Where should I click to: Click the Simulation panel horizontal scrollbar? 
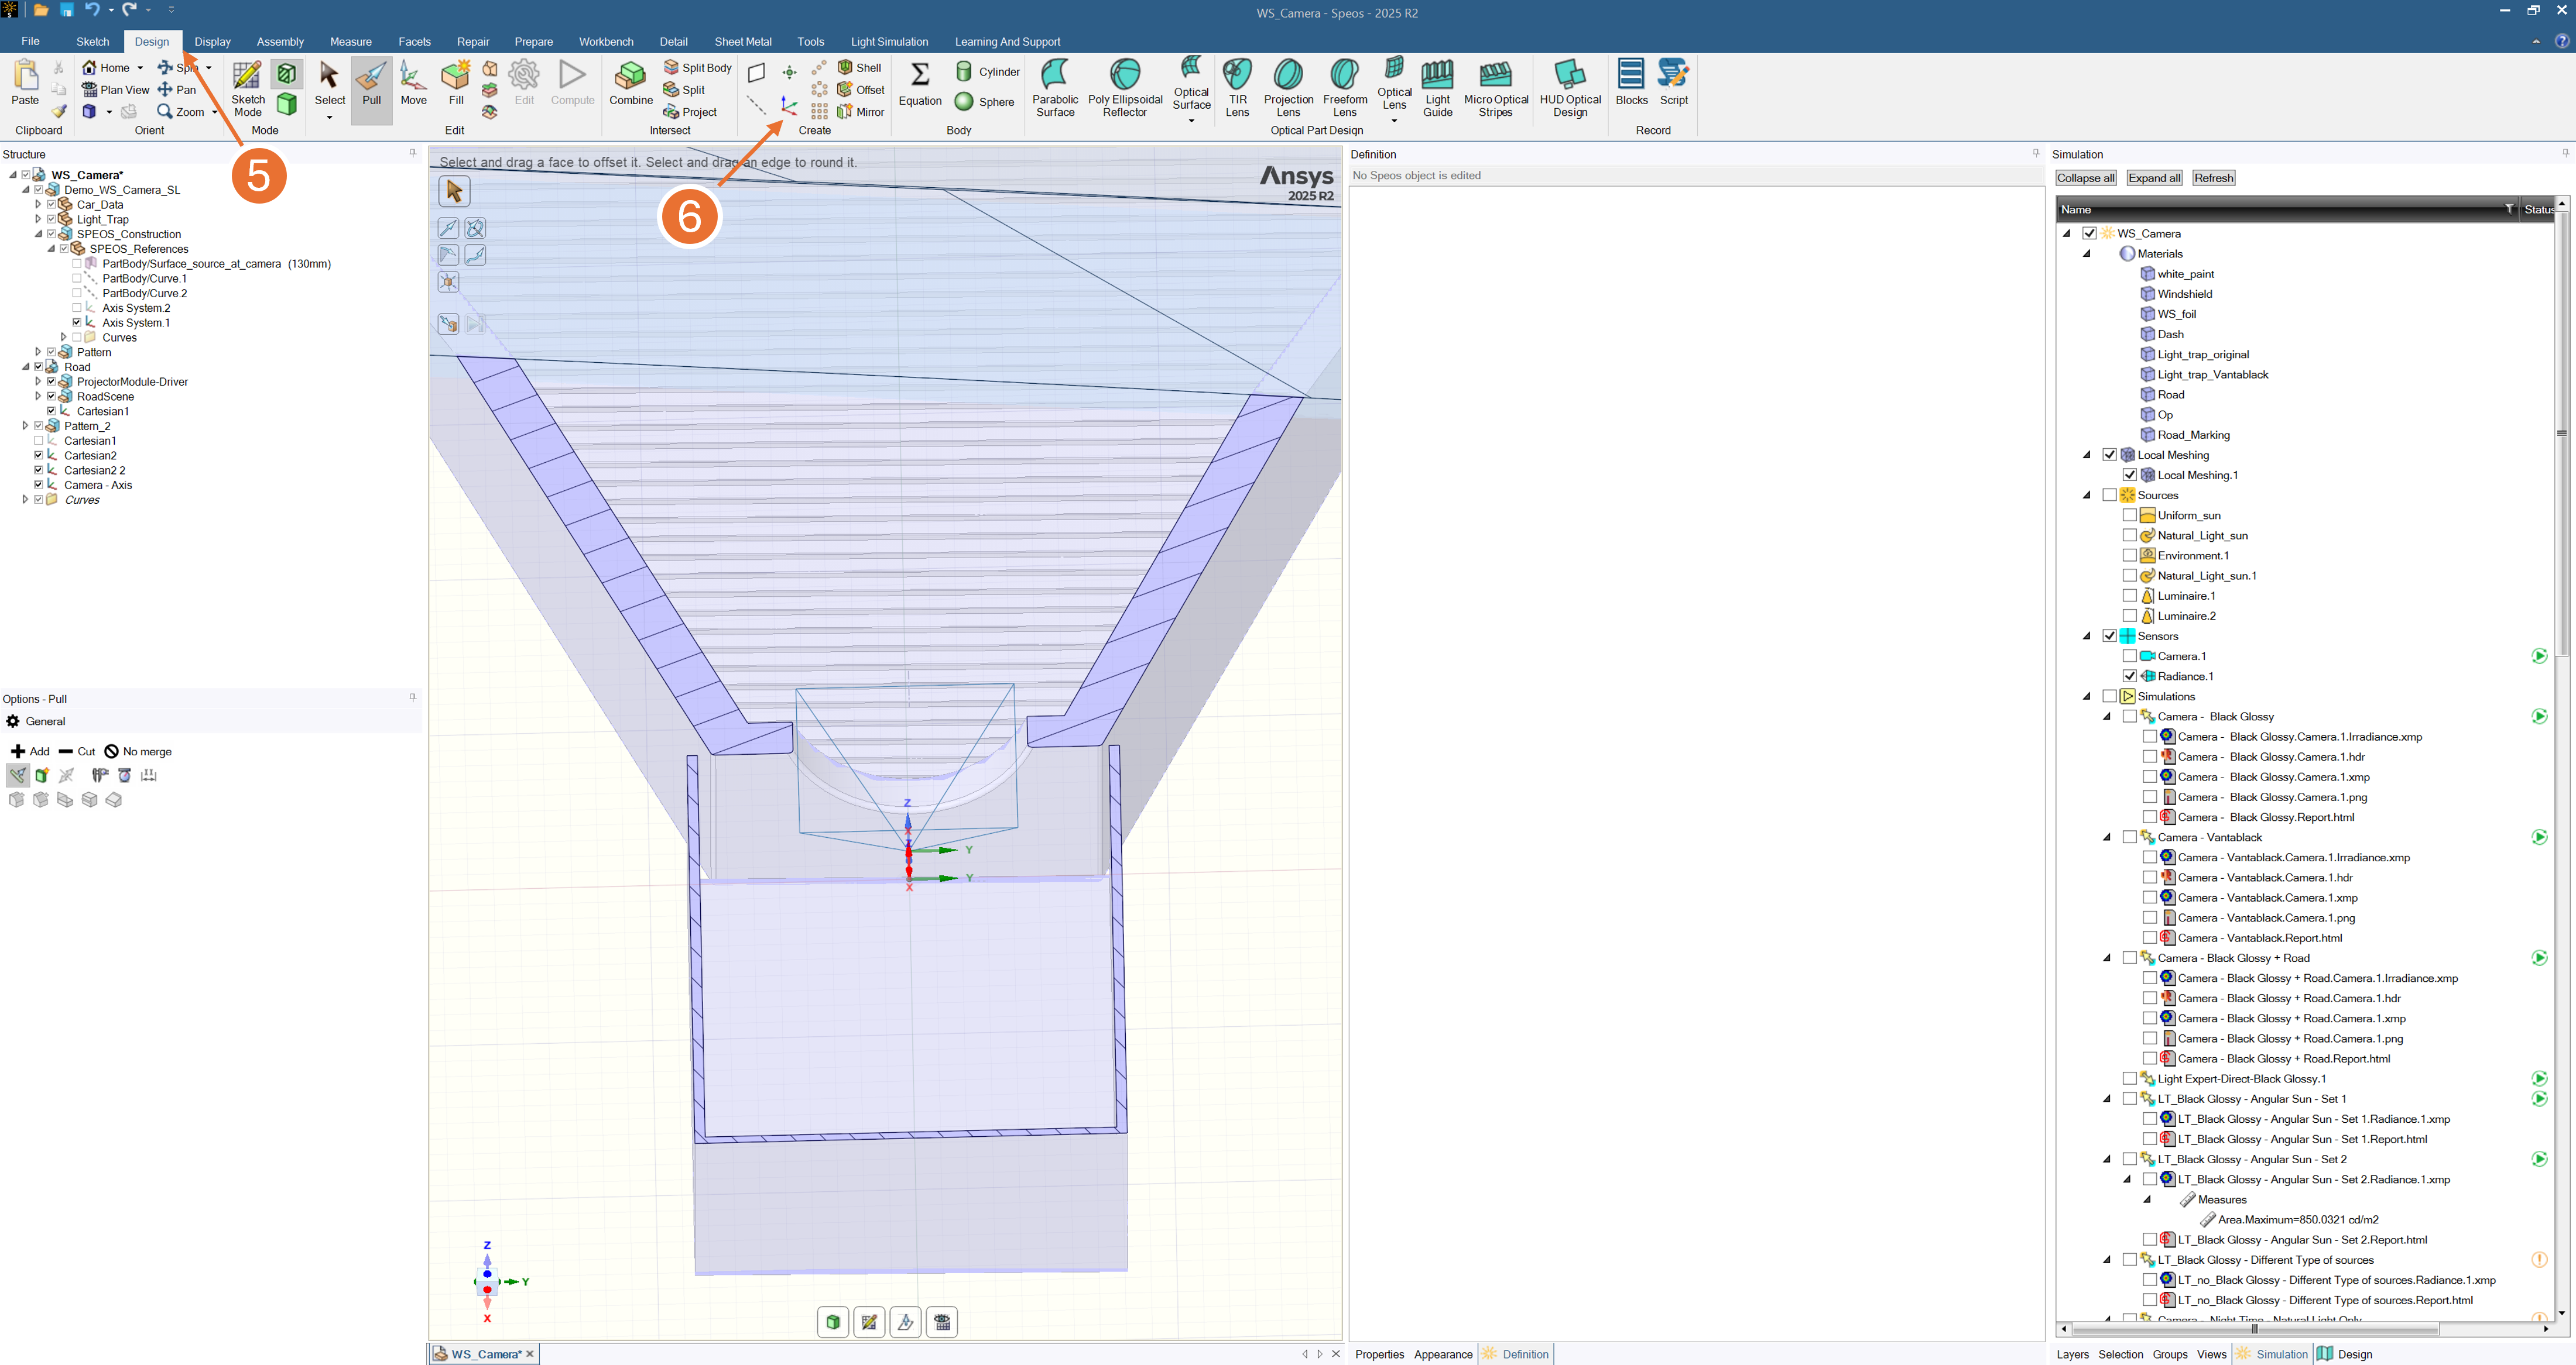click(x=2255, y=1329)
